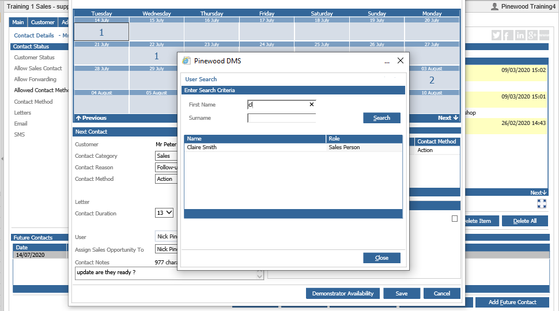This screenshot has width=559, height=311.
Task: Click the Customer Status item
Action: pos(34,58)
